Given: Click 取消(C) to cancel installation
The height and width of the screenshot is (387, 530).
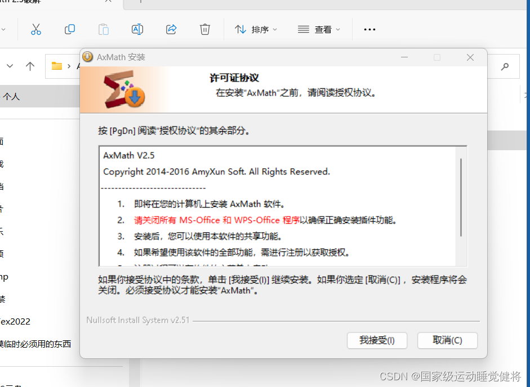Looking at the screenshot, I should point(447,340).
